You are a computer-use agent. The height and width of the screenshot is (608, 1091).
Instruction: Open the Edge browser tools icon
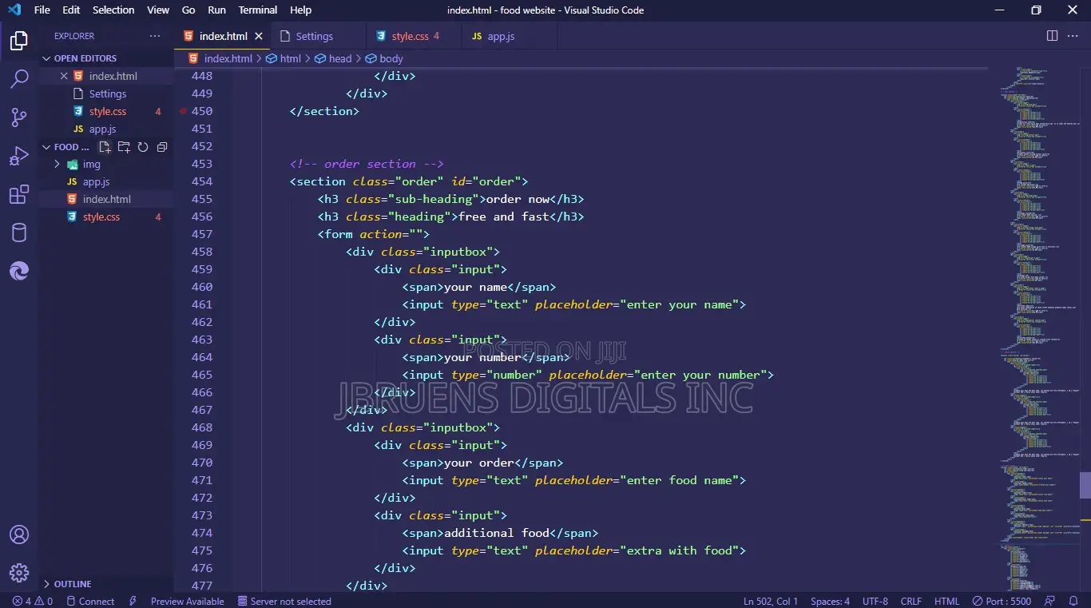click(19, 272)
